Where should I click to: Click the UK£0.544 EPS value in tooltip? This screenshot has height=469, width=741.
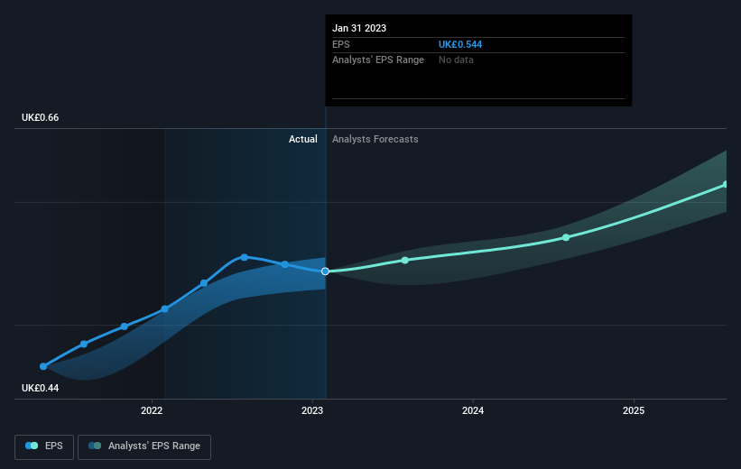460,44
